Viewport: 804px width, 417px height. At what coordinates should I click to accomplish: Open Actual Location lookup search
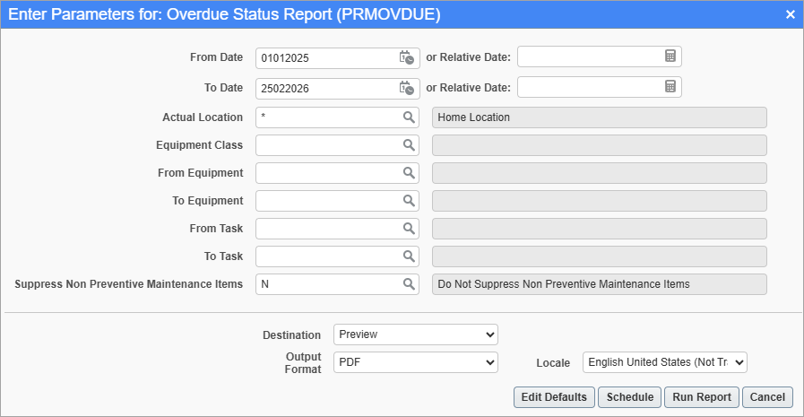[x=409, y=117]
